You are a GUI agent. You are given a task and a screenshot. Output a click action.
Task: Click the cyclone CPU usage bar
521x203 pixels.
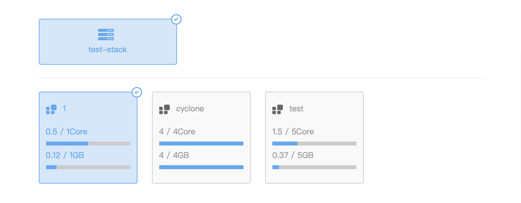coord(201,144)
